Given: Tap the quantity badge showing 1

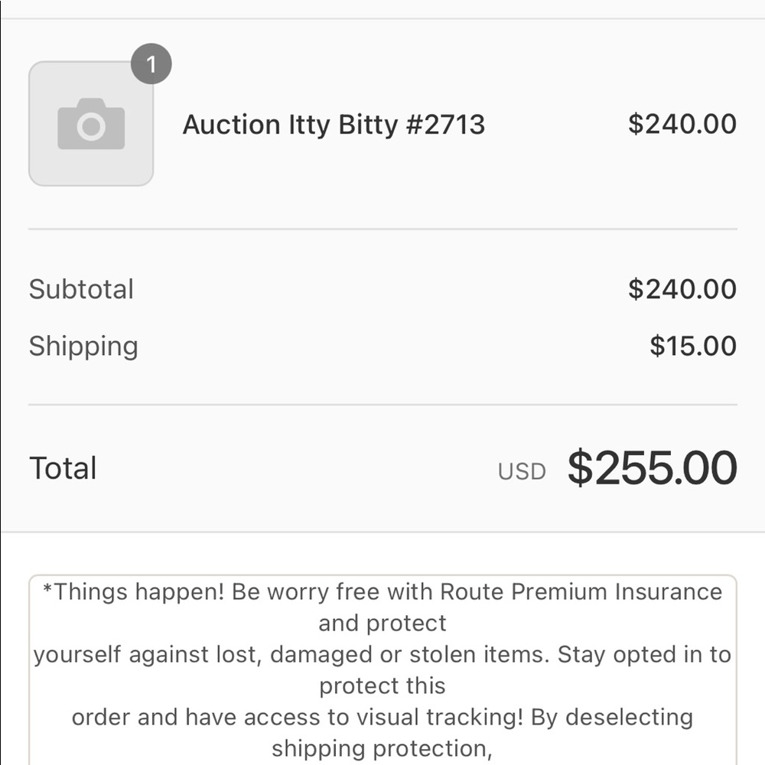Looking at the screenshot, I should (151, 64).
